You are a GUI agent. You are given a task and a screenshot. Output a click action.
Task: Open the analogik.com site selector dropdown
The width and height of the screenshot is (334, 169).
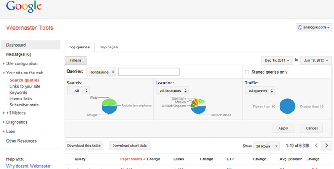pyautogui.click(x=314, y=27)
